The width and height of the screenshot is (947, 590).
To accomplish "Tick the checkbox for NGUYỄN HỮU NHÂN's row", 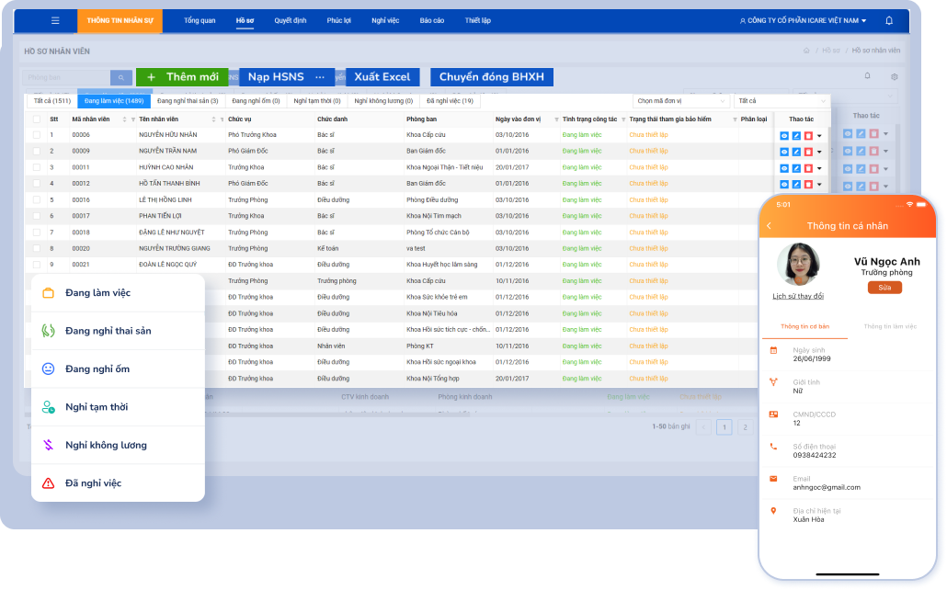I will click(x=37, y=135).
